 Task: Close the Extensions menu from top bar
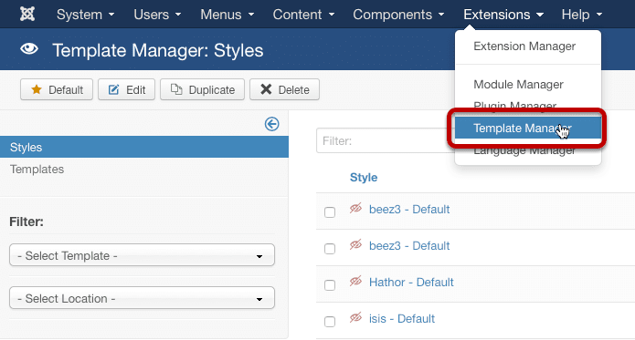[x=503, y=15]
